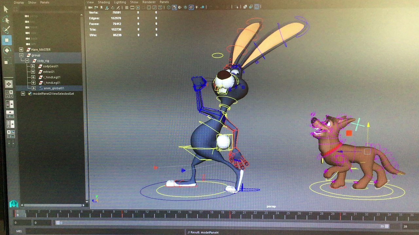The width and height of the screenshot is (419, 235).
Task: Toggle the resolution gate icon
Action: [x=138, y=7]
